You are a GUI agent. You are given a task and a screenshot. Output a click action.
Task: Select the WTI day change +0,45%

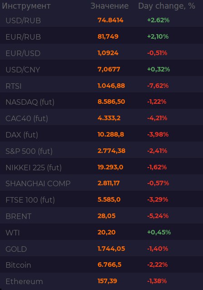tap(159, 232)
